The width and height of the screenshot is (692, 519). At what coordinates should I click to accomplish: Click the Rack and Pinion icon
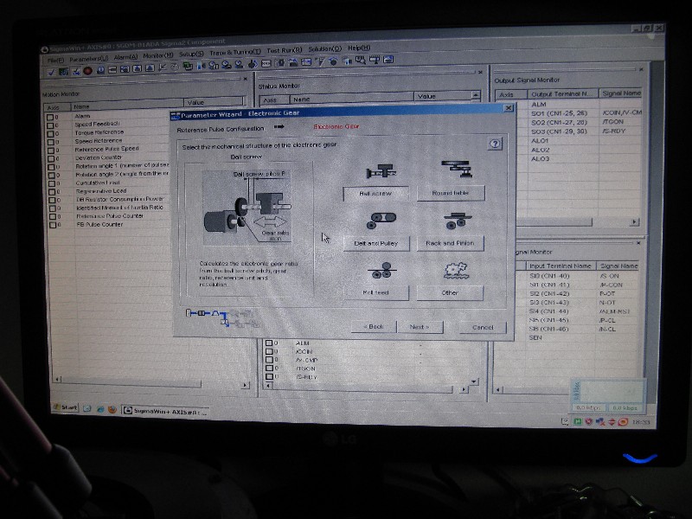pyautogui.click(x=451, y=221)
